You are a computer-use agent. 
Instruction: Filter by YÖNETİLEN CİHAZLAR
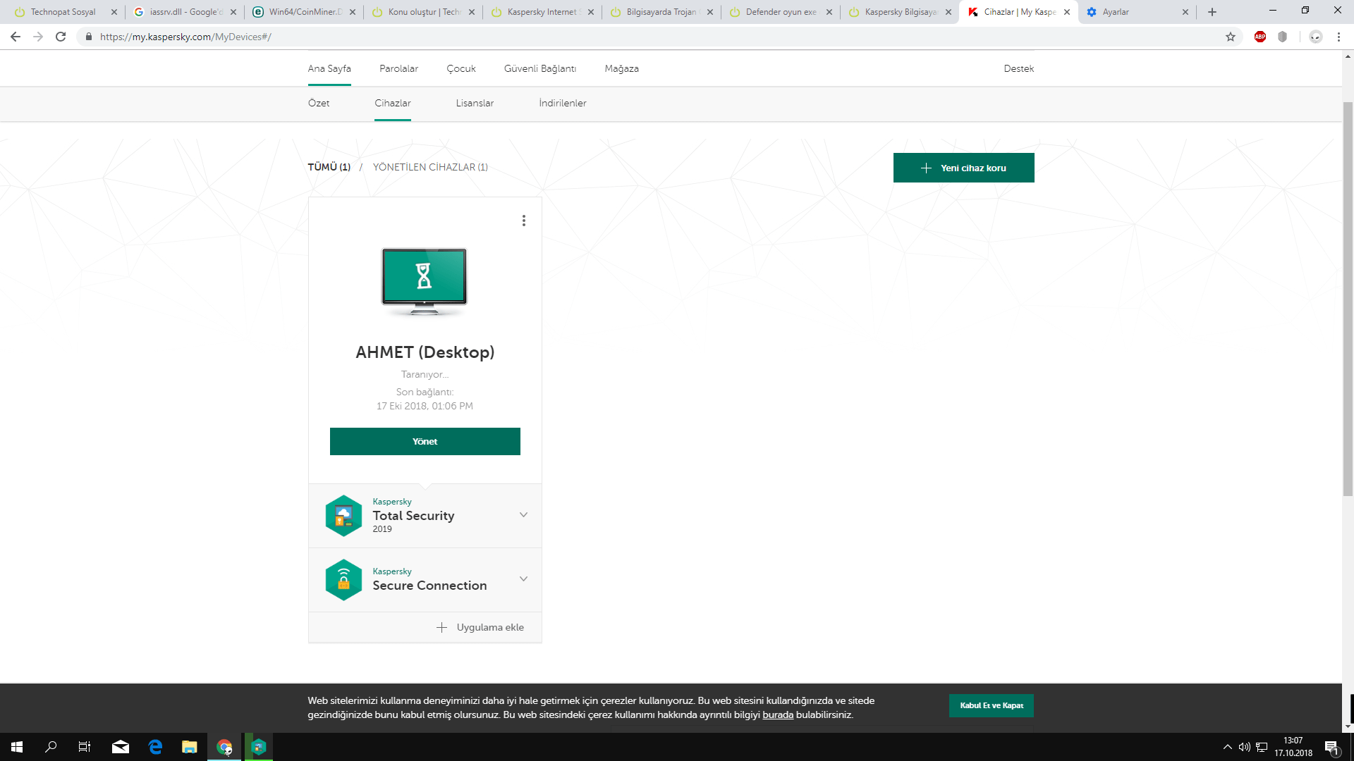(x=430, y=167)
